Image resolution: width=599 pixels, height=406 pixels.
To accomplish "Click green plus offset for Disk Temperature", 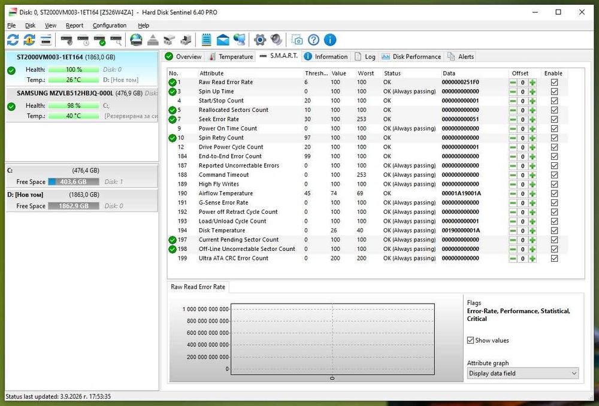I will pos(533,231).
